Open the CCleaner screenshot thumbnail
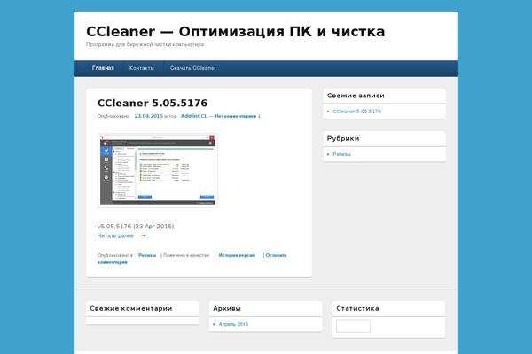 pos(158,170)
